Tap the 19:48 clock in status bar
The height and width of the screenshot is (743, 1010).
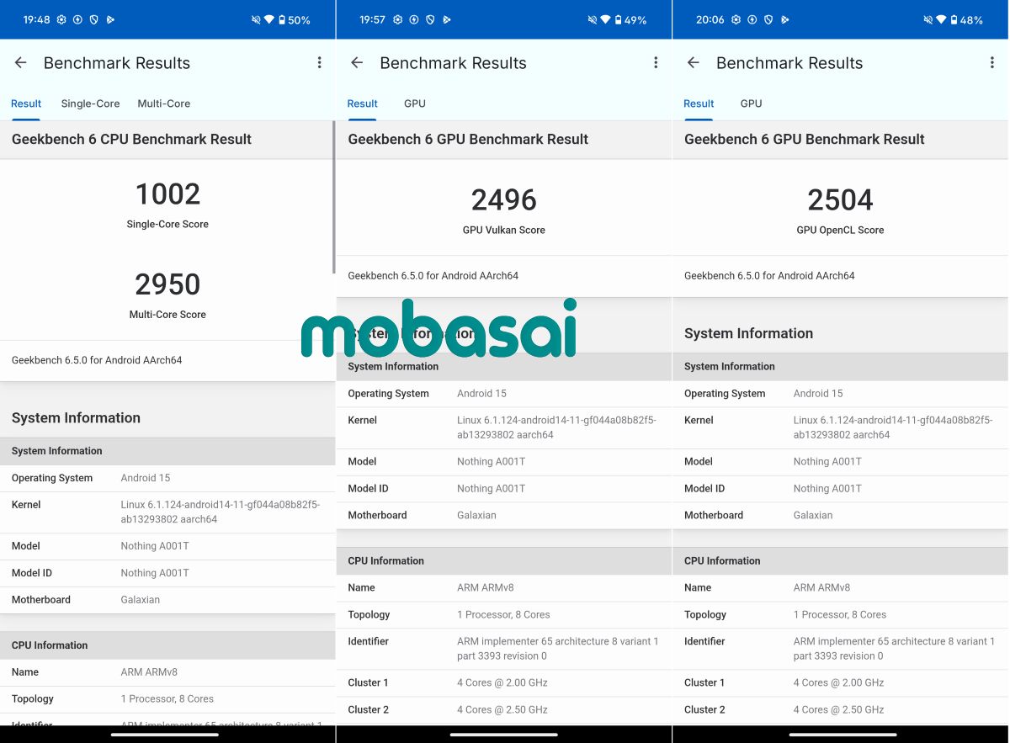(x=36, y=20)
